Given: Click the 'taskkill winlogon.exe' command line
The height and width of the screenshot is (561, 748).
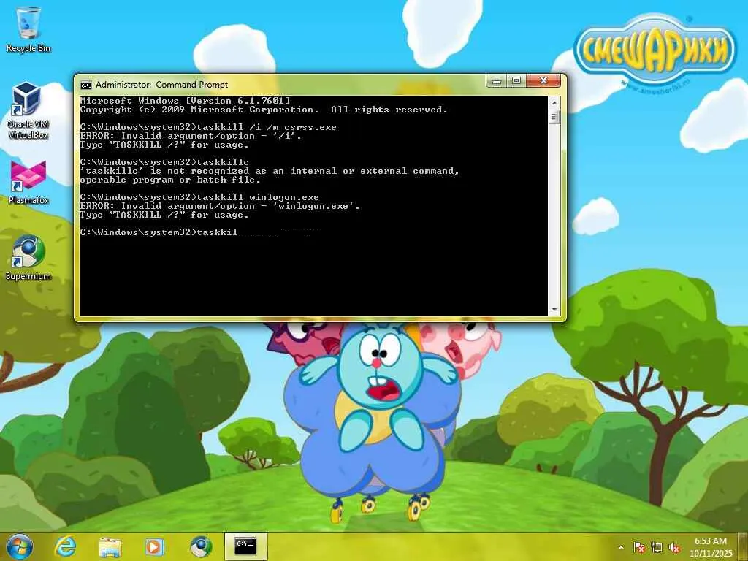Looking at the screenshot, I should click(x=199, y=197).
